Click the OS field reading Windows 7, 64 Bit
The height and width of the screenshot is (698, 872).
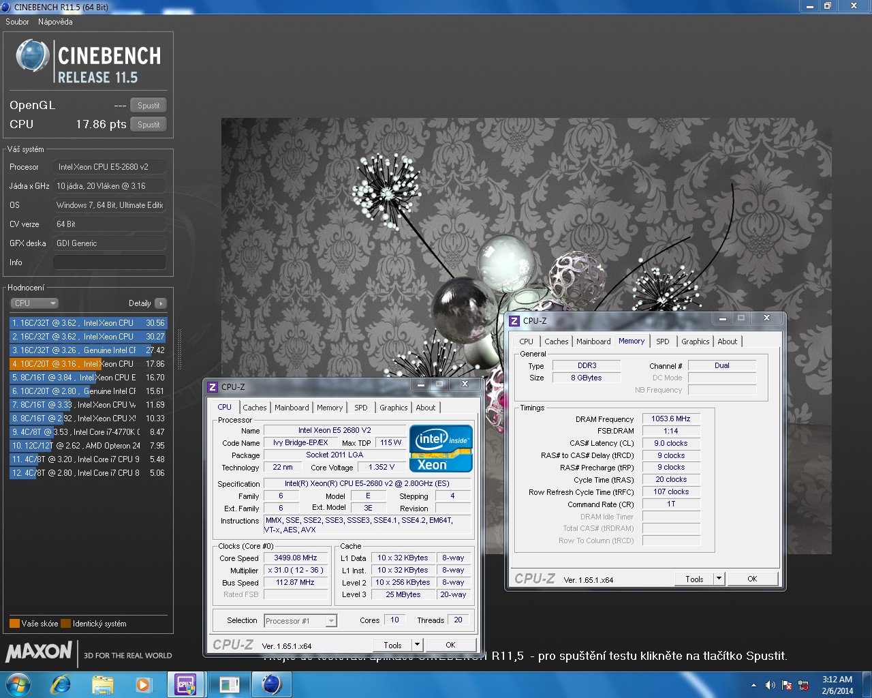click(x=110, y=205)
